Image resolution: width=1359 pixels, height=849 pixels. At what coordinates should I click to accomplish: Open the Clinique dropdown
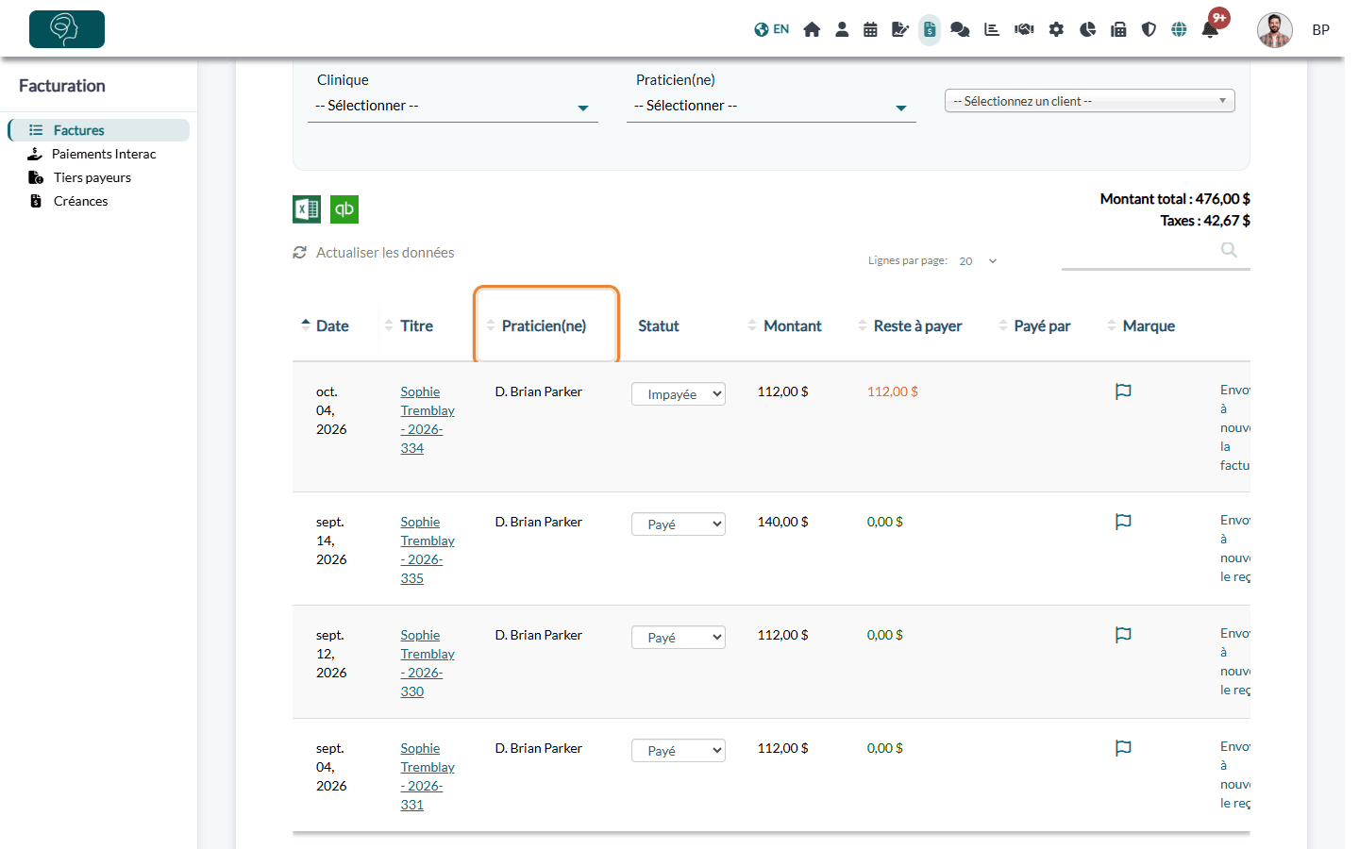pos(453,107)
